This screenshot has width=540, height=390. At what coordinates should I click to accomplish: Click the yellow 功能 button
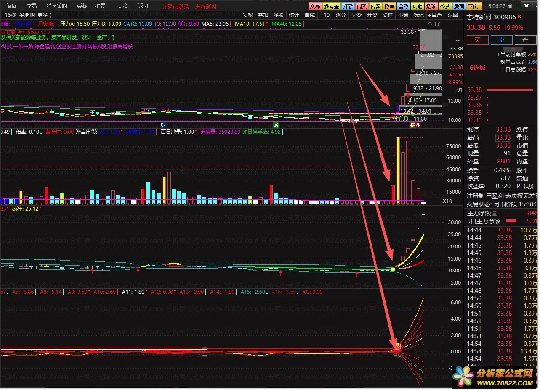417,6
